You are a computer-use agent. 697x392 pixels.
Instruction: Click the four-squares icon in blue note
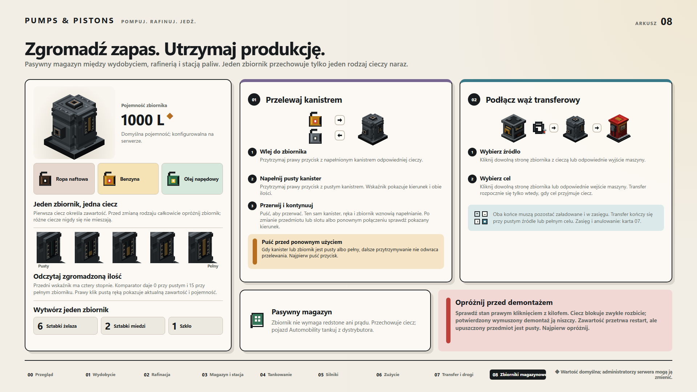481,218
